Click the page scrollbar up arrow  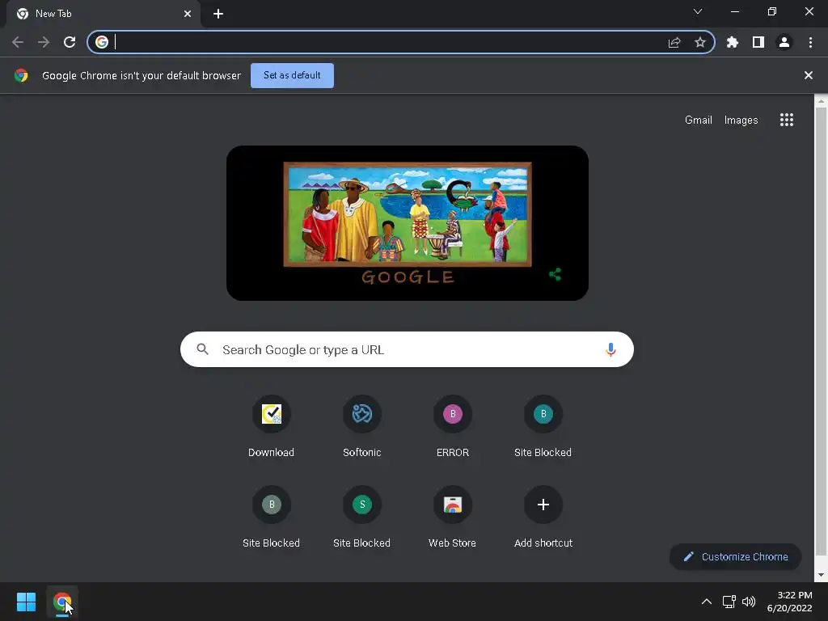tap(821, 100)
